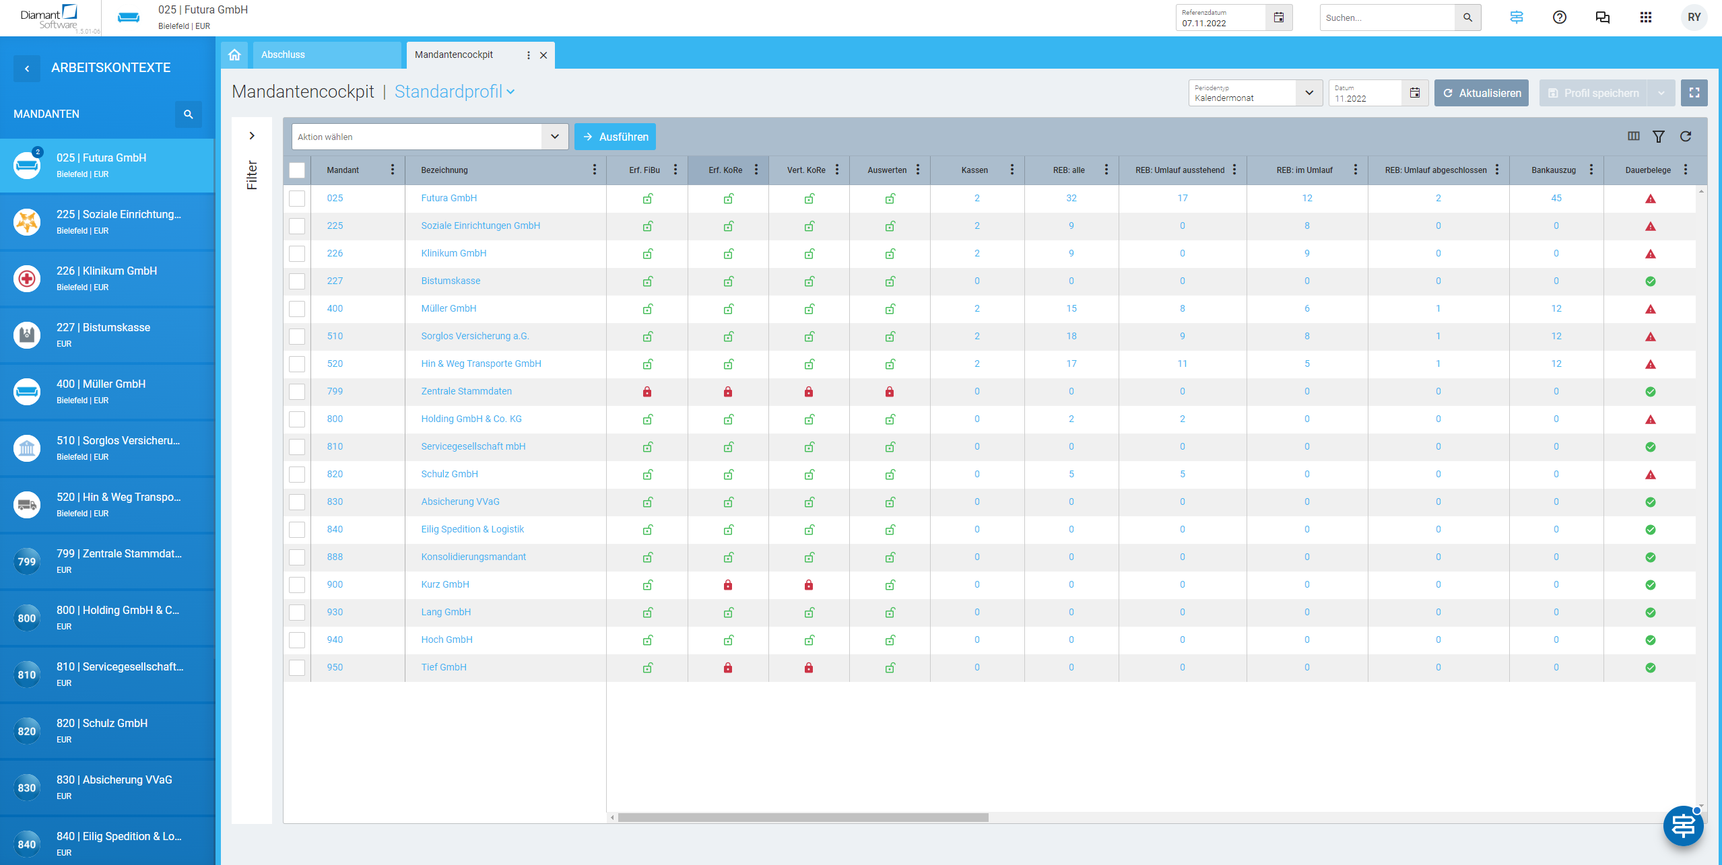Open Kassen column options menu
This screenshot has width=1722, height=865.
click(1012, 170)
